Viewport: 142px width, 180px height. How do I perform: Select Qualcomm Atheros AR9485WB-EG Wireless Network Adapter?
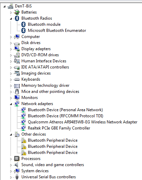coord(83,122)
